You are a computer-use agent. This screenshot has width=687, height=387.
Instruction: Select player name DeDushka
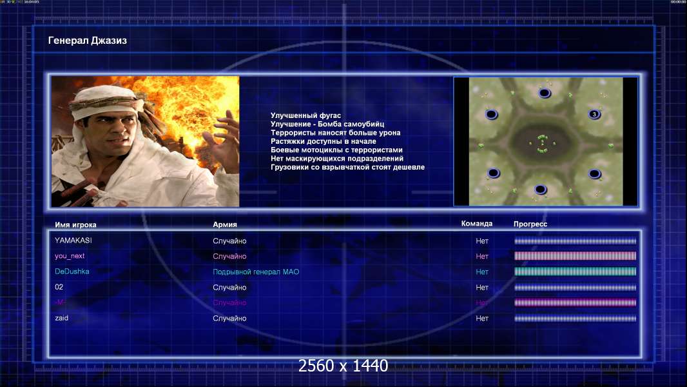point(72,272)
